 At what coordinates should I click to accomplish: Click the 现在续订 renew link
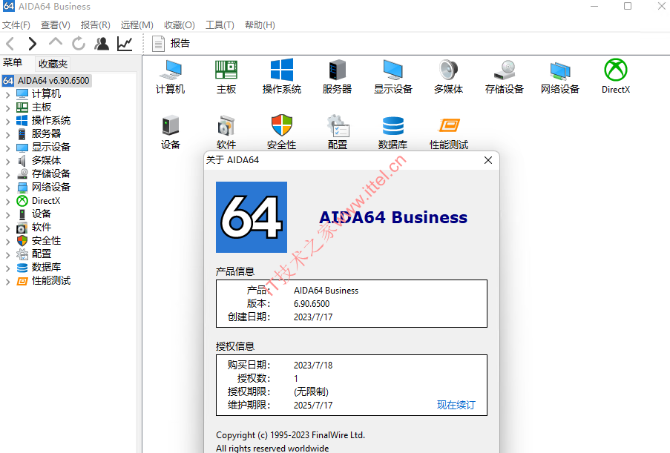click(x=456, y=405)
